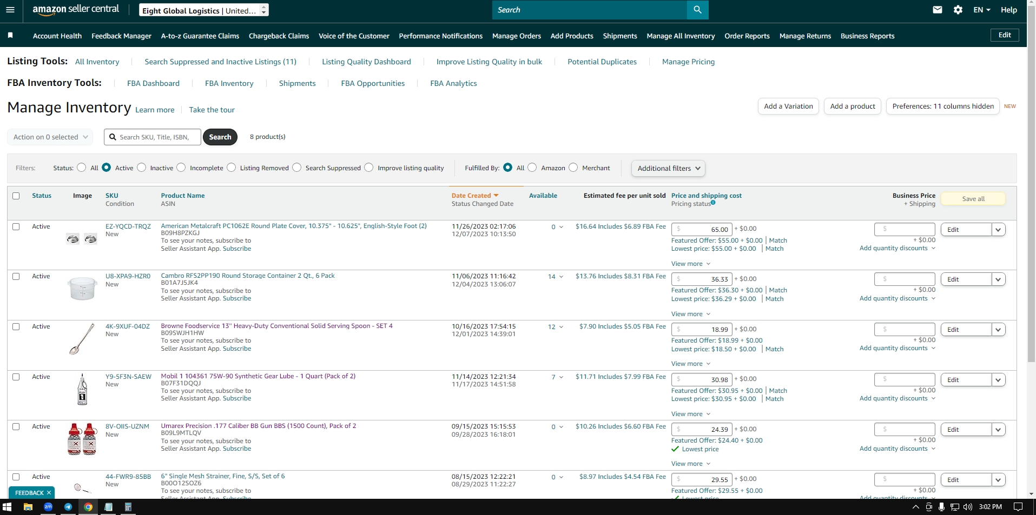Open File Explorer from the taskbar
The width and height of the screenshot is (1036, 515).
click(28, 507)
